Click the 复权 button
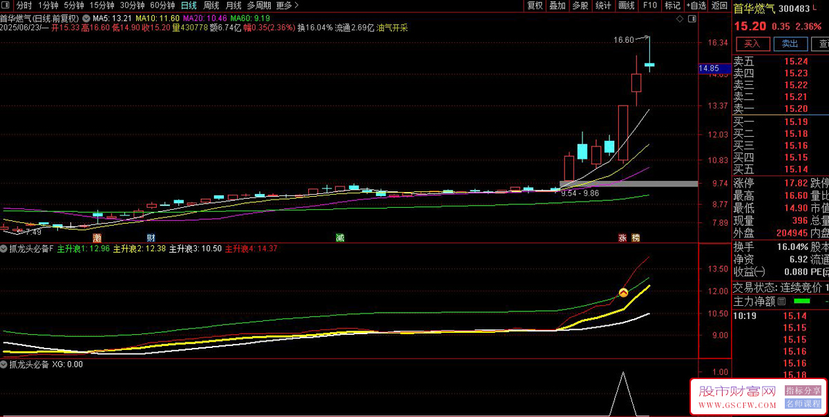Screen dimensions: 829x417 click(535, 5)
